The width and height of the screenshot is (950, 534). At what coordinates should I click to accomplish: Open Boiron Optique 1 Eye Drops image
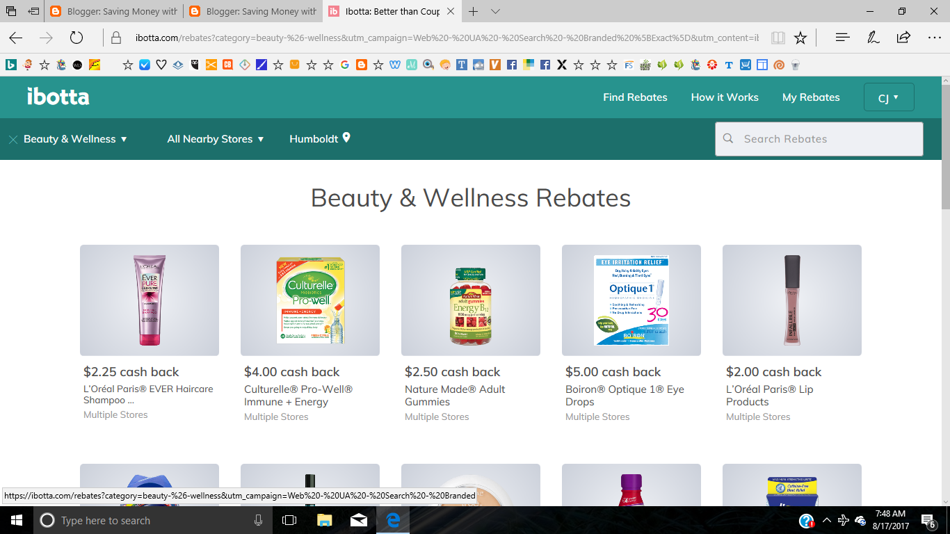[631, 300]
